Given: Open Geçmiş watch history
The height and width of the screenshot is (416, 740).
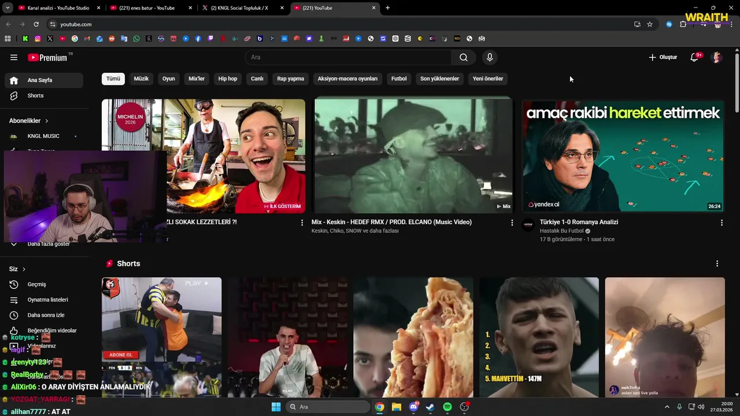Looking at the screenshot, I should click(44, 284).
